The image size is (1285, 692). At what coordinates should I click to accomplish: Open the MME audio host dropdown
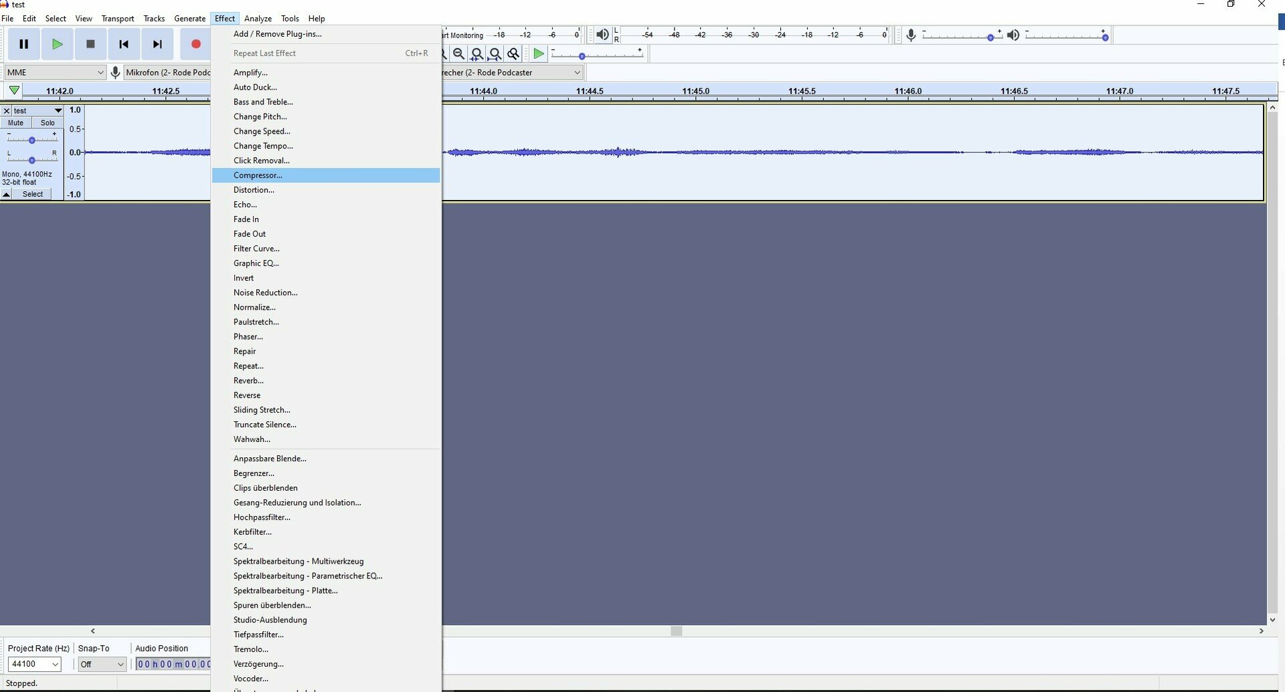pos(55,72)
